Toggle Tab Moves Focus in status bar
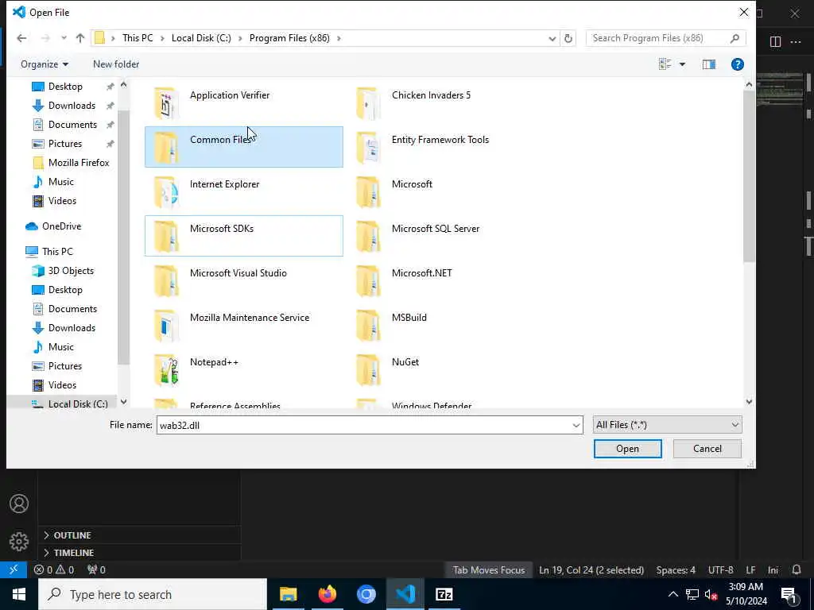814x610 pixels. (489, 570)
